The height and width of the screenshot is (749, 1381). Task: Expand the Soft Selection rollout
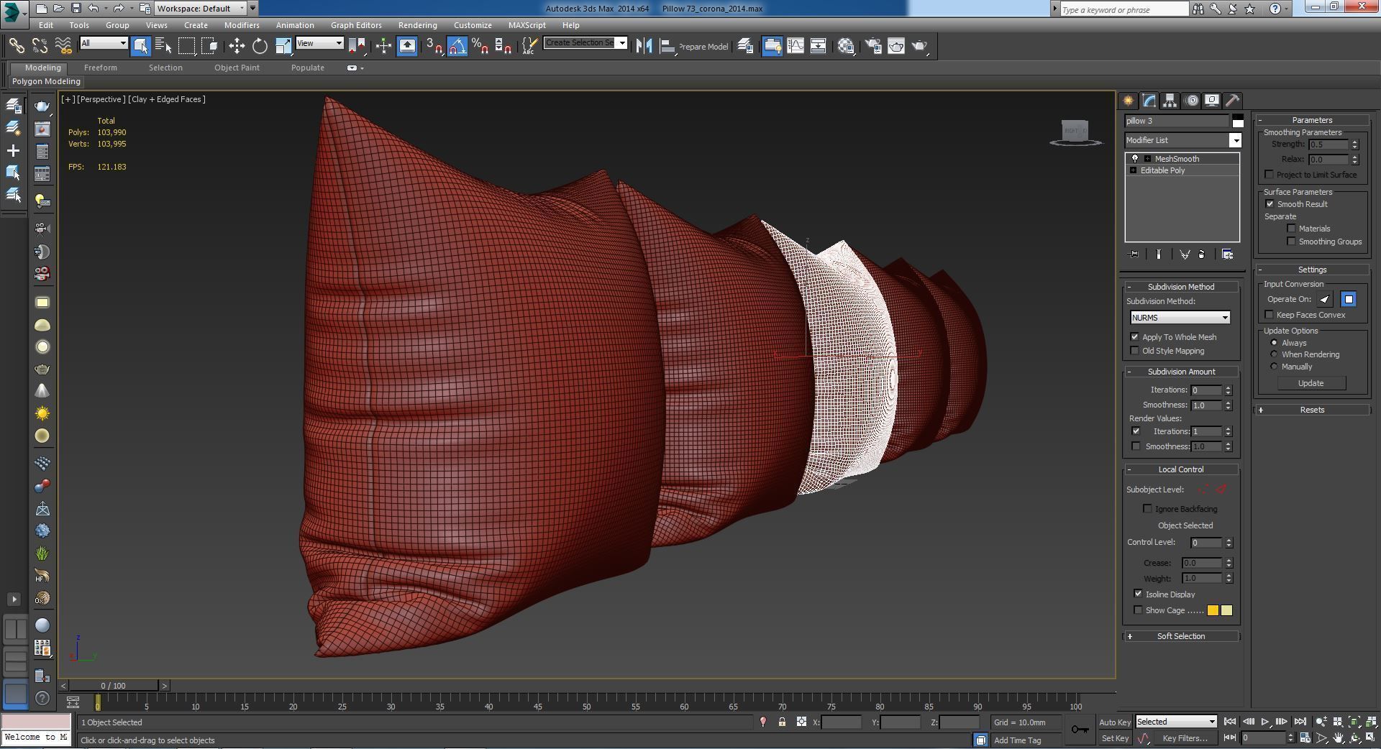click(x=1180, y=636)
